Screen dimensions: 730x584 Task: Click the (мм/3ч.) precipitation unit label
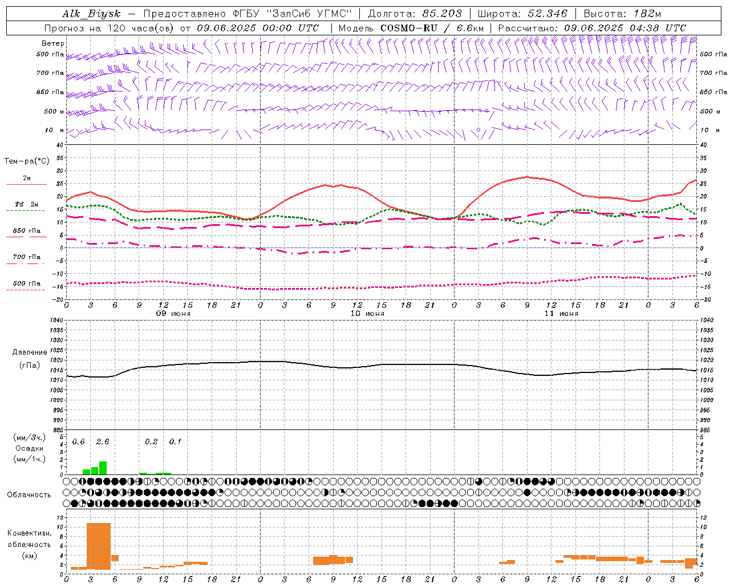tap(30, 437)
